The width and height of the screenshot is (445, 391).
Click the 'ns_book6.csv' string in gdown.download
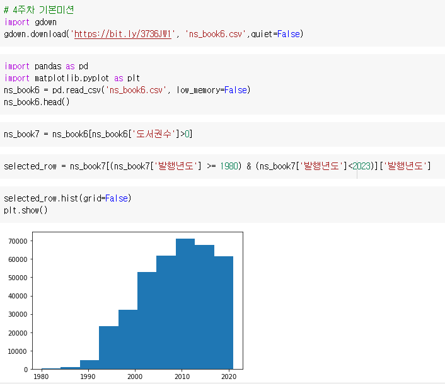point(215,34)
